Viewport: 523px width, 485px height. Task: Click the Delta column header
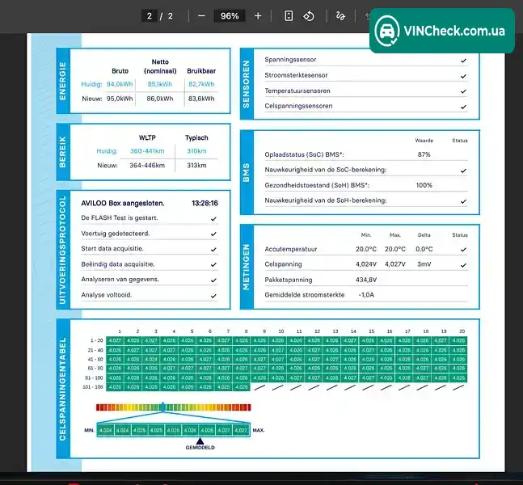(424, 235)
